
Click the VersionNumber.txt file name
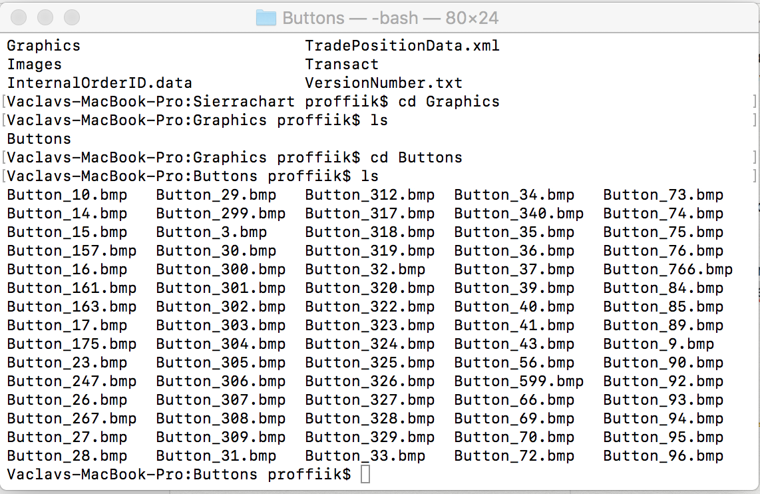click(x=383, y=83)
